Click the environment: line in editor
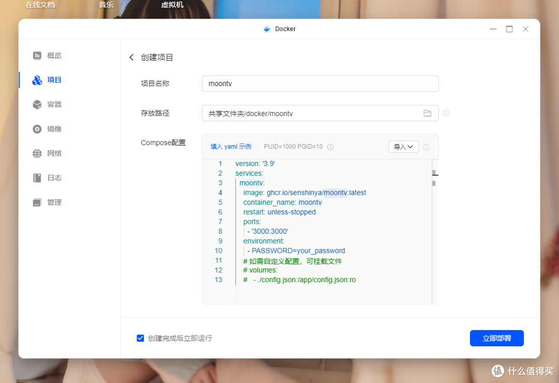 [x=264, y=241]
